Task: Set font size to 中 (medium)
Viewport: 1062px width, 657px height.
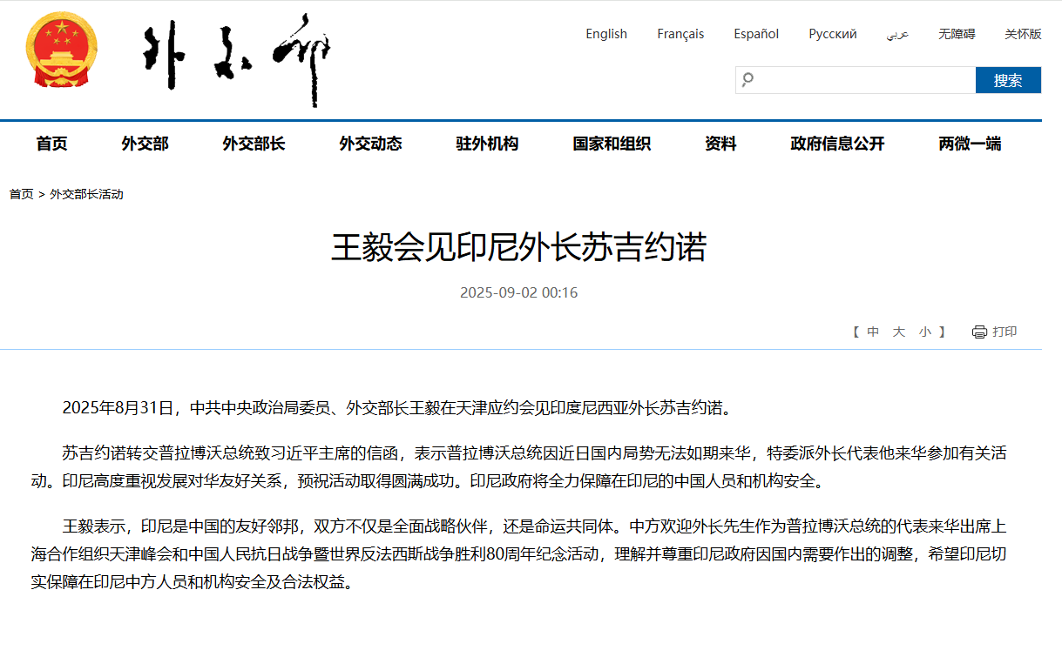Action: (873, 332)
